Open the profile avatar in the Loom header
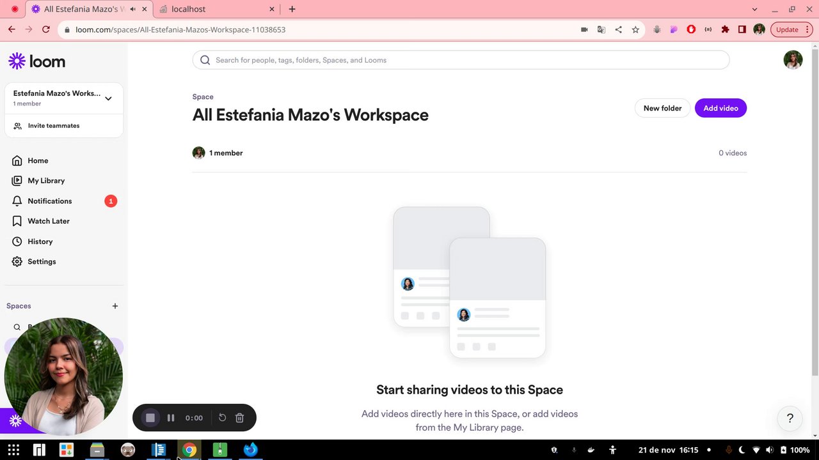Screen dimensions: 819x460 click(x=793, y=60)
